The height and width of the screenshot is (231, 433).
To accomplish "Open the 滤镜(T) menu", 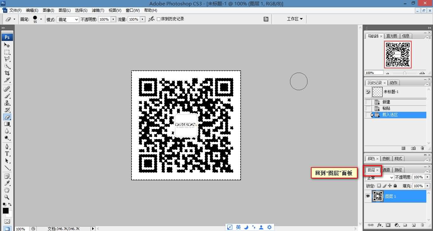I will click(98, 10).
